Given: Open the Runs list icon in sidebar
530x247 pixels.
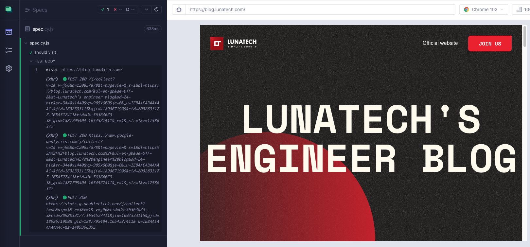Looking at the screenshot, I should (9, 50).
